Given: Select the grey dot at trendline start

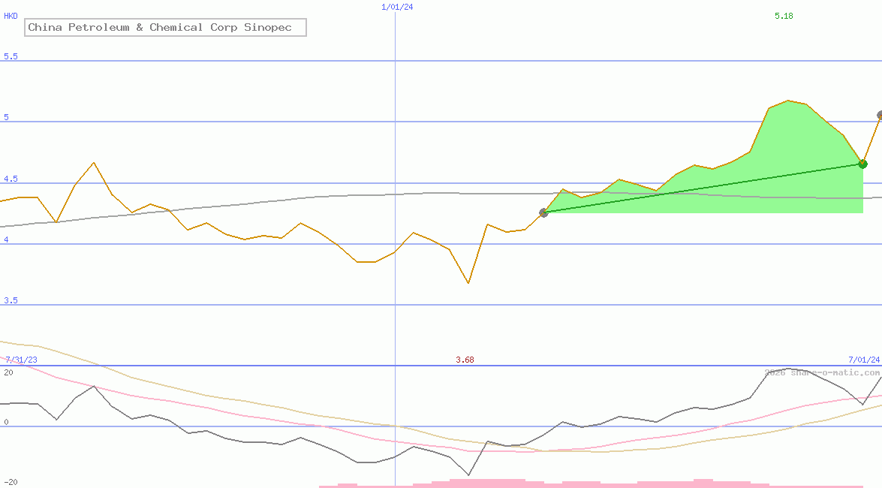Looking at the screenshot, I should pyautogui.click(x=543, y=212).
